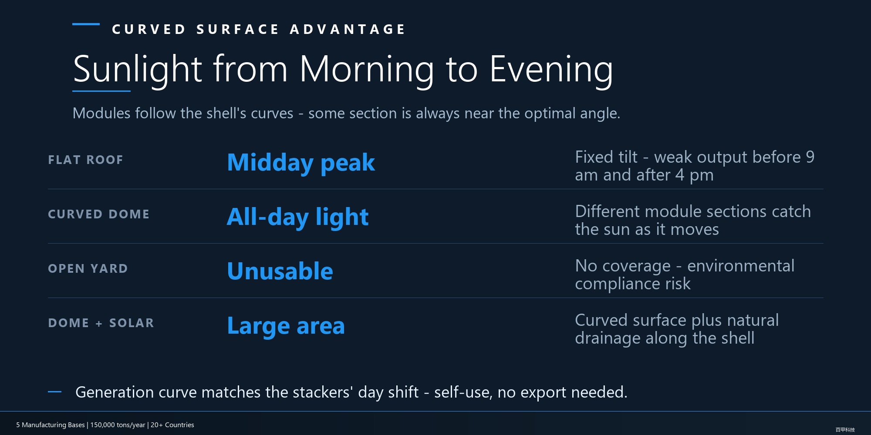Click the FLAT ROOF row label

point(86,160)
